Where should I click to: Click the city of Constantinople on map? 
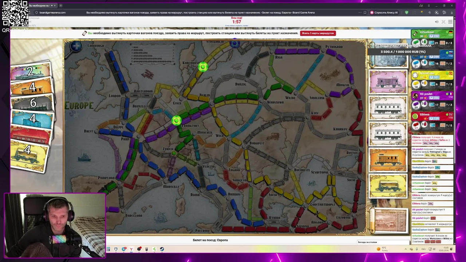(x=323, y=205)
